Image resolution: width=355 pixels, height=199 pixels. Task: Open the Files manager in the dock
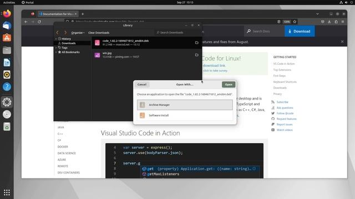[x=7, y=50]
